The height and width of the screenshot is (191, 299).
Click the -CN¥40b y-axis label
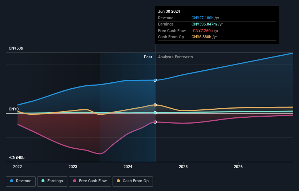[17, 157]
